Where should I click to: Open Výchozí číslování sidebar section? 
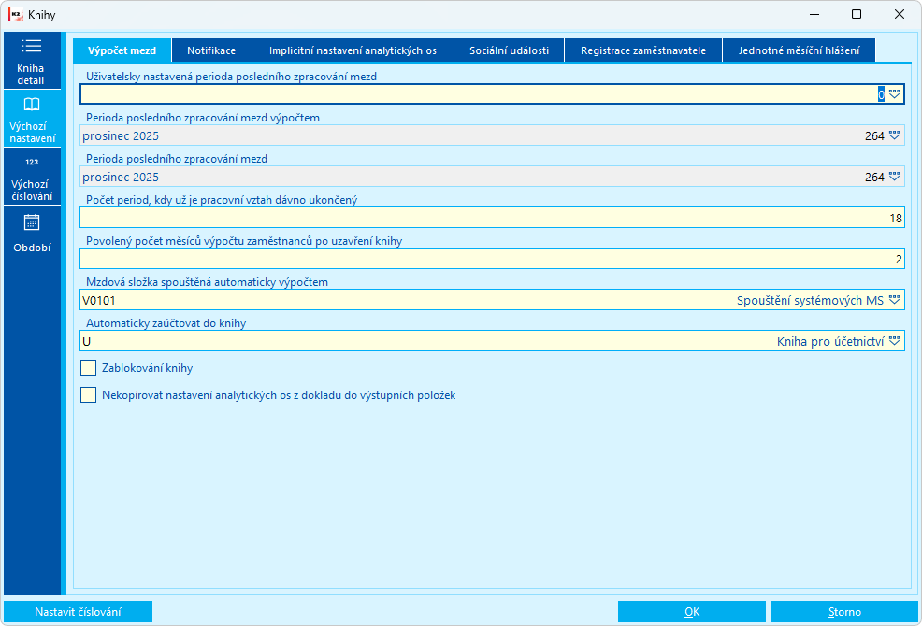click(32, 177)
